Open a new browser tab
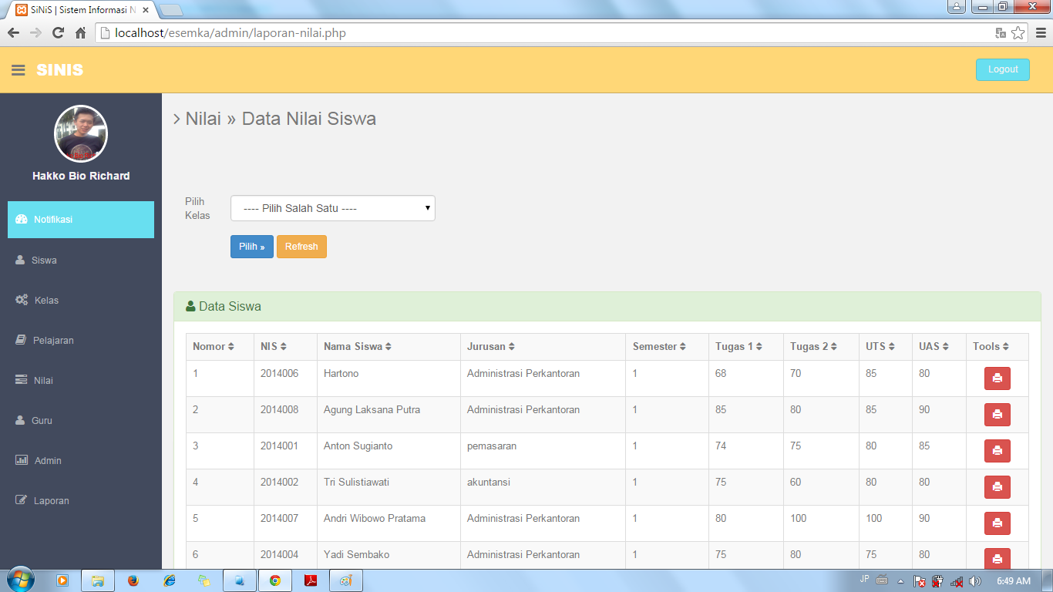This screenshot has height=592, width=1053. (170, 10)
